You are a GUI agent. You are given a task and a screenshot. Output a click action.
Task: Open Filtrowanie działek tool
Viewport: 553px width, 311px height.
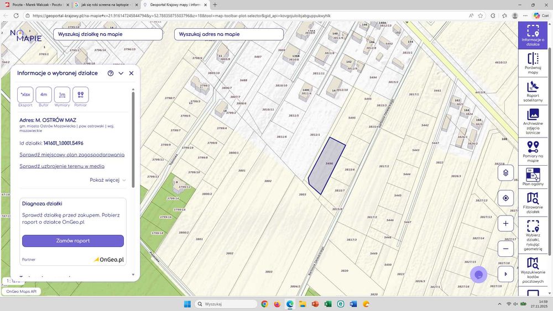coord(533,203)
